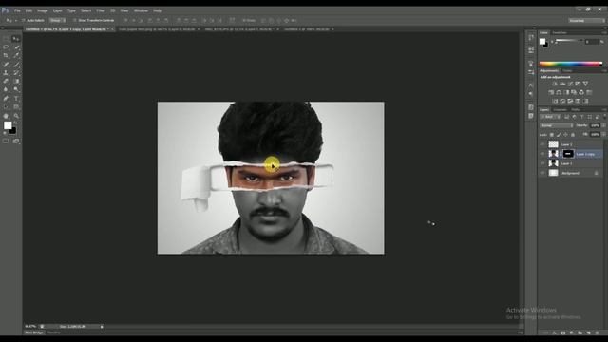The width and height of the screenshot is (608, 342).
Task: Select the Crop tool
Action: point(6,56)
